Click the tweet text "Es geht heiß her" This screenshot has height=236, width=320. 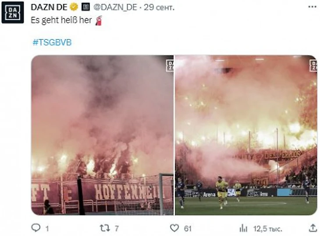point(61,21)
